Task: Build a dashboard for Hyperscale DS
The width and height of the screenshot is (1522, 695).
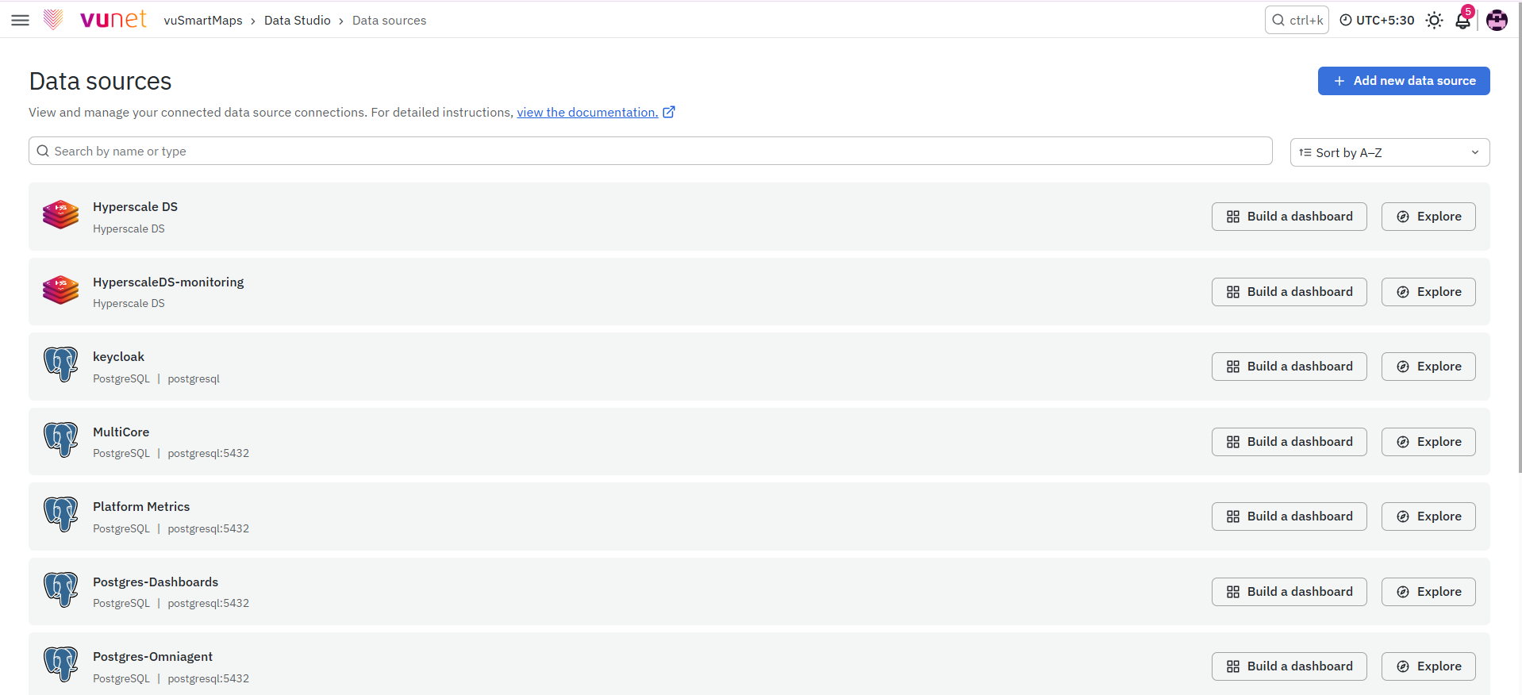Action: tap(1289, 217)
